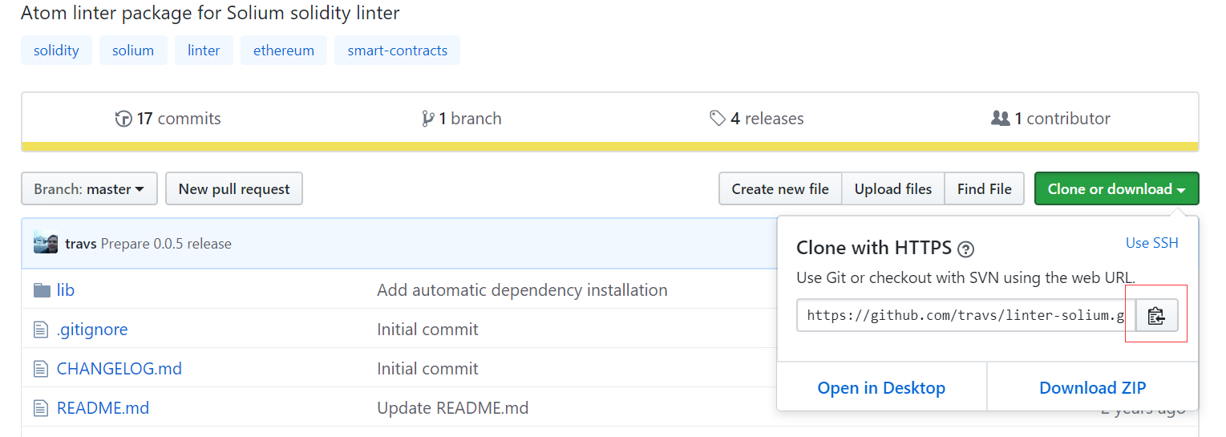Viewport: 1226px width, 437px height.
Task: Click the Upload files button
Action: click(892, 189)
